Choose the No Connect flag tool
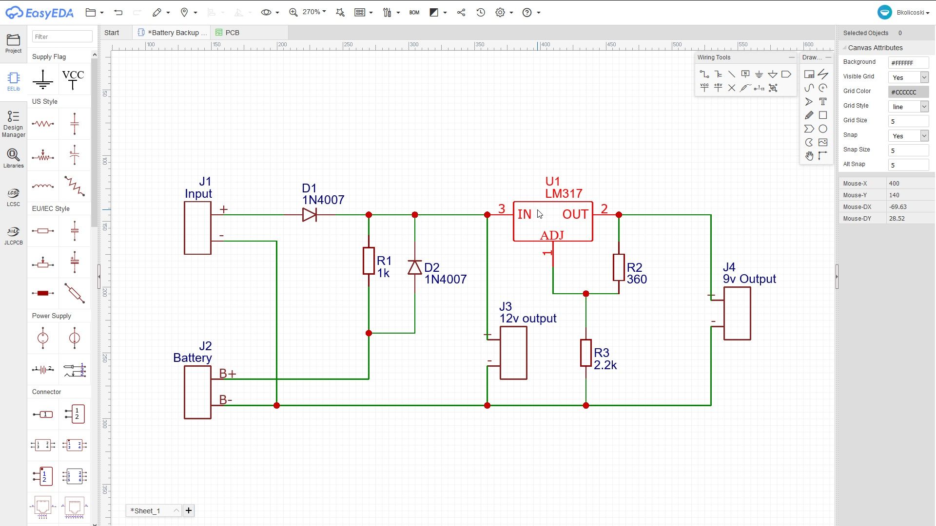Viewport: 936px width, 526px height. tap(731, 88)
